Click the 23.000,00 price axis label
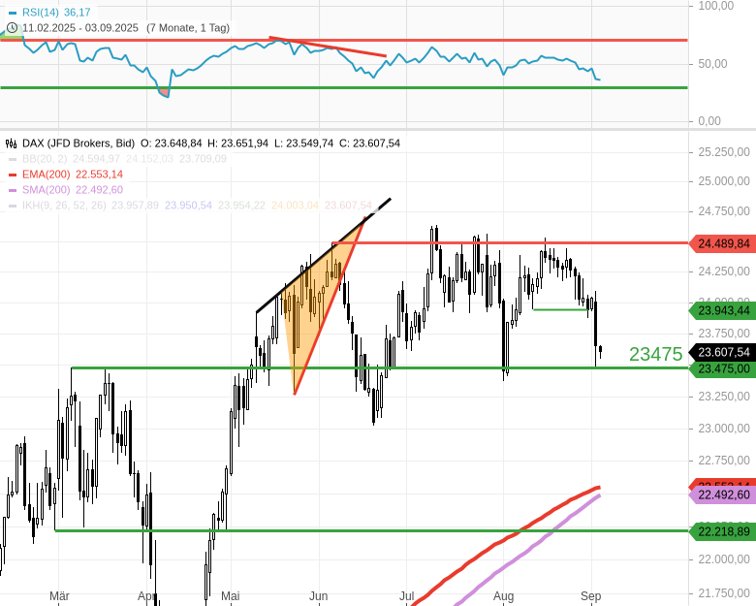756x606 pixels. click(724, 429)
